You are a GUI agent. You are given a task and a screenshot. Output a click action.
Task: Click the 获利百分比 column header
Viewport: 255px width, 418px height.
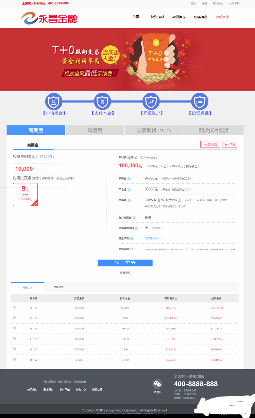coord(171,298)
